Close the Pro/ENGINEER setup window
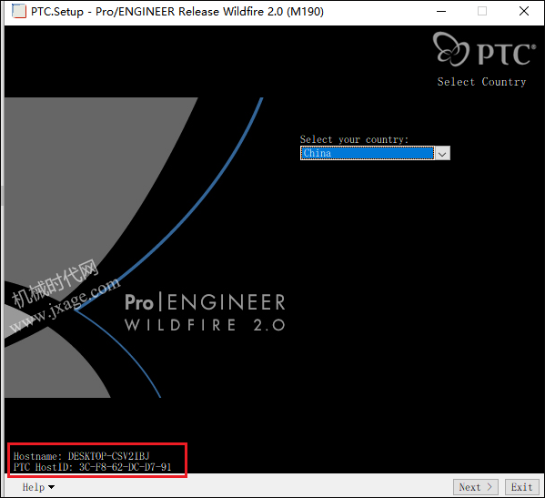The height and width of the screenshot is (498, 545). (x=524, y=11)
